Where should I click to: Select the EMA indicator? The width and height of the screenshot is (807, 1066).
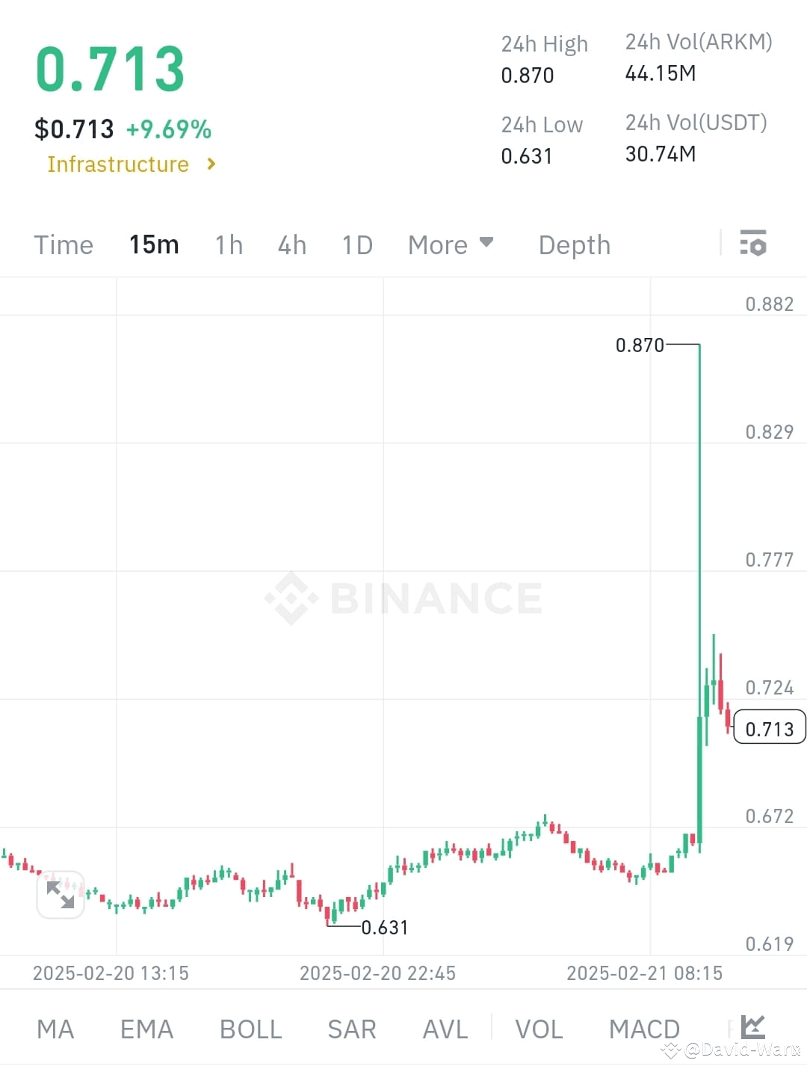(x=146, y=1029)
